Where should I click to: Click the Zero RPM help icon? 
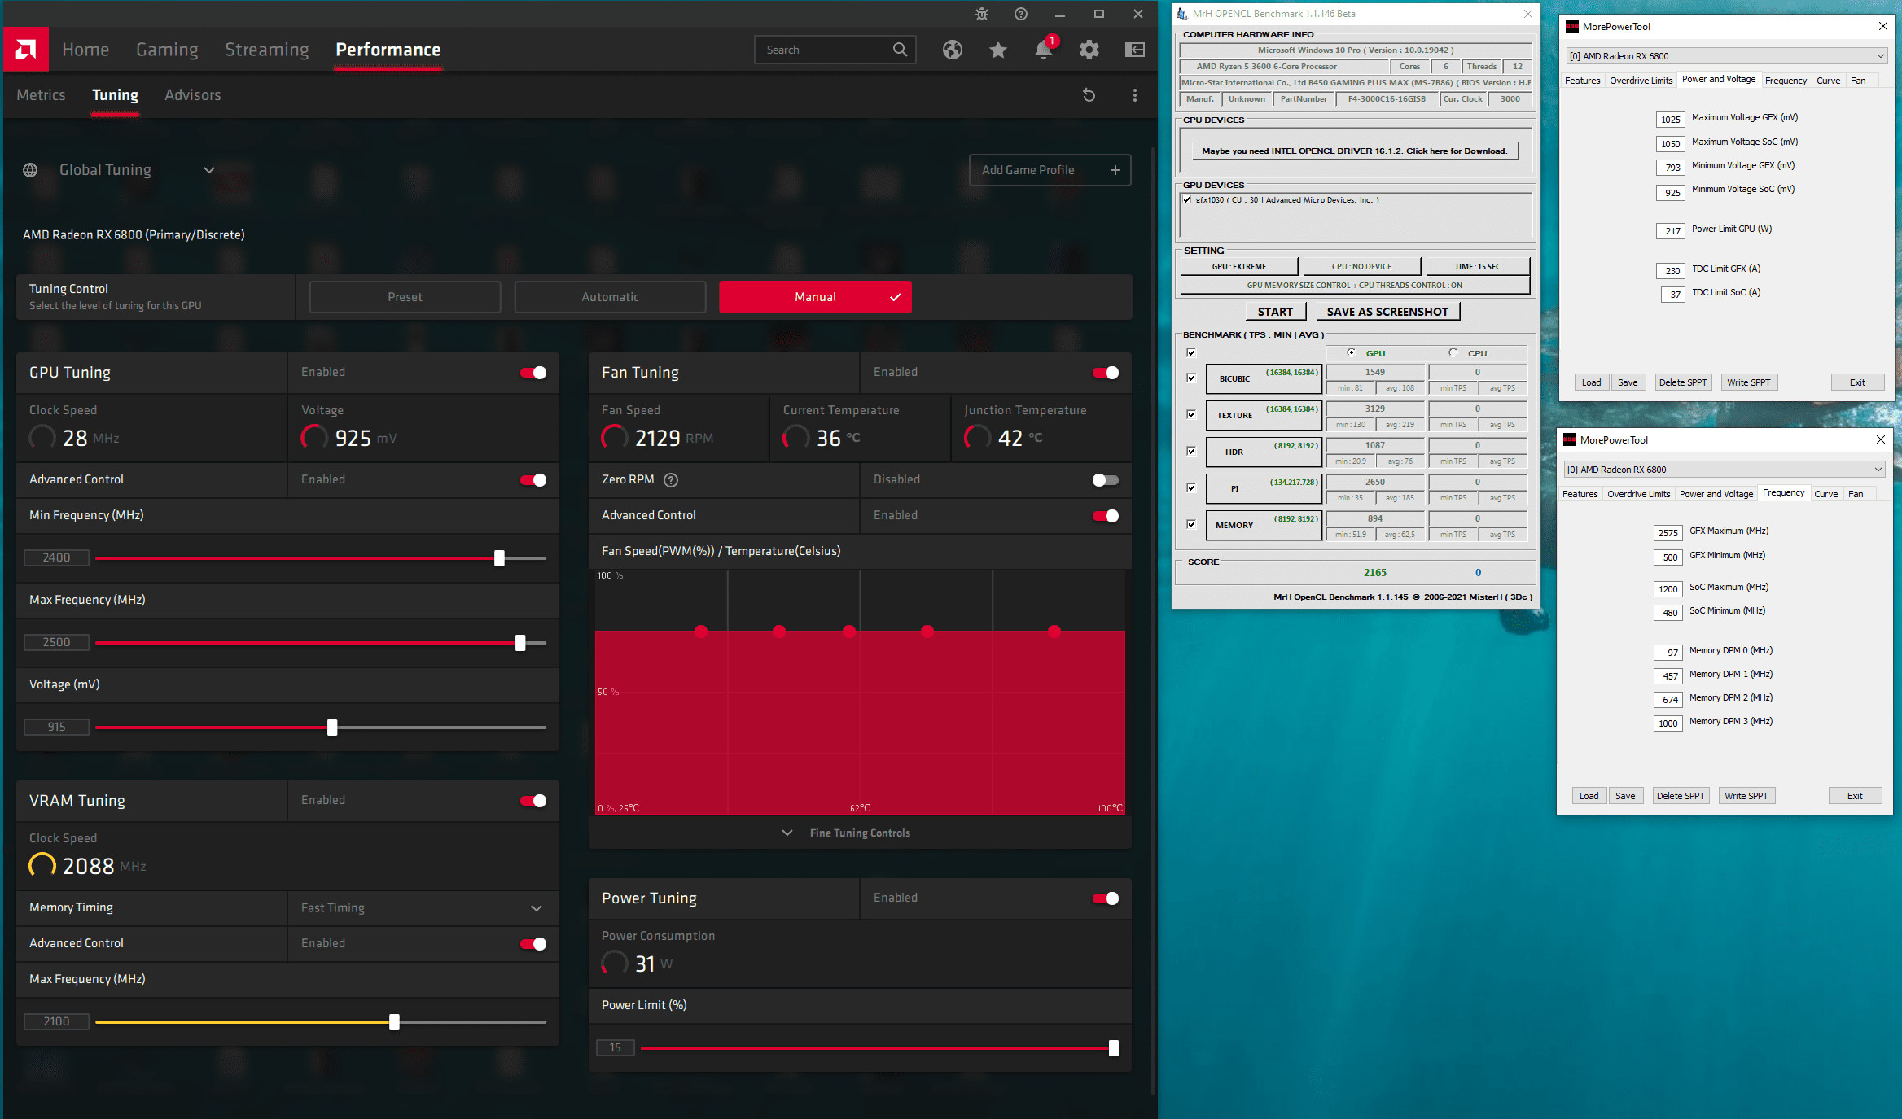click(x=671, y=480)
